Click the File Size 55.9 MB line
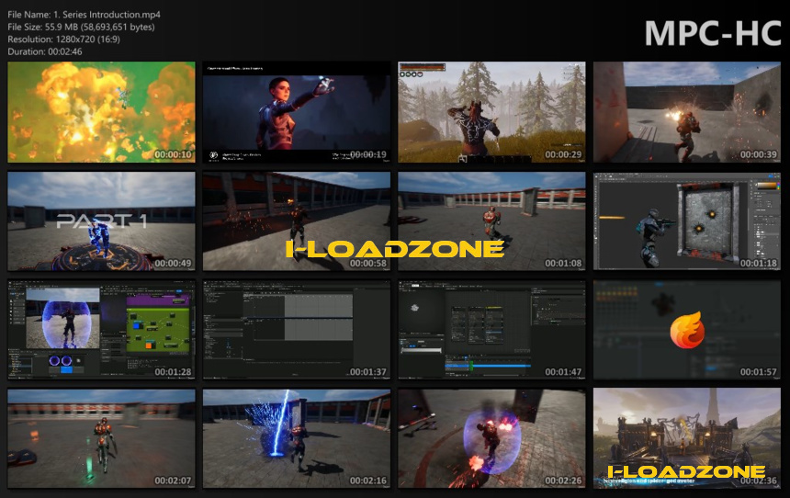 (x=81, y=27)
